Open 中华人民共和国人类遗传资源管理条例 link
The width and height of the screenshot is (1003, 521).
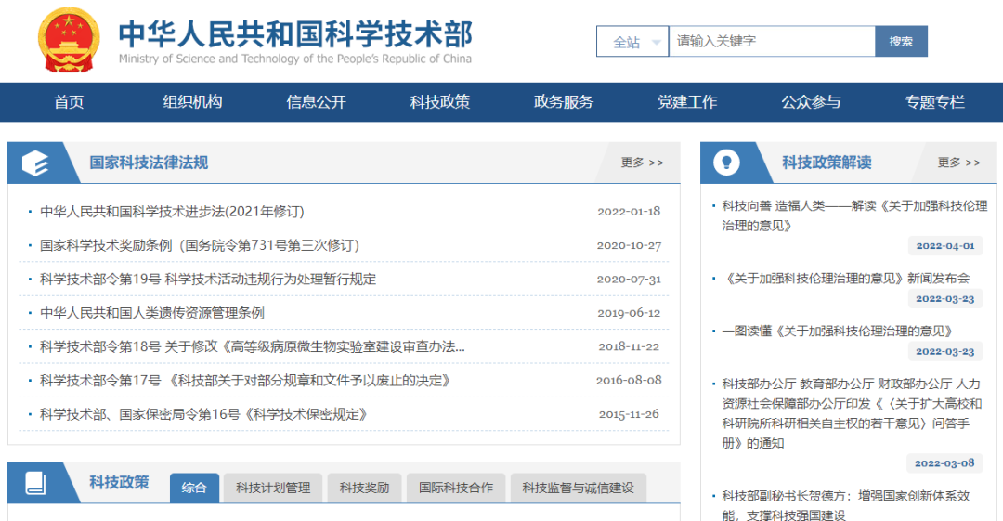[x=152, y=313]
